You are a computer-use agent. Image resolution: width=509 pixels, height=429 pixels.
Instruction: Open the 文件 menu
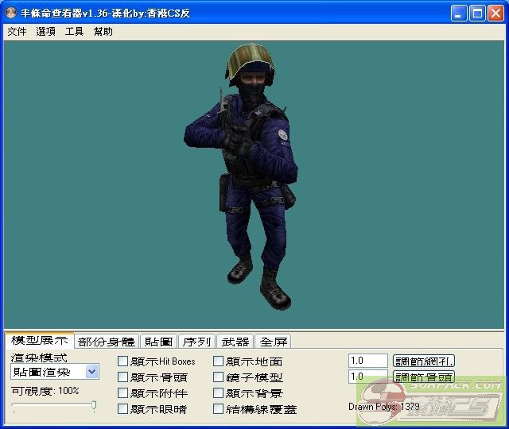coord(17,32)
